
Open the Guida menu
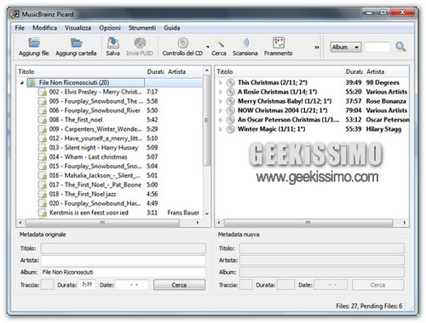point(172,28)
